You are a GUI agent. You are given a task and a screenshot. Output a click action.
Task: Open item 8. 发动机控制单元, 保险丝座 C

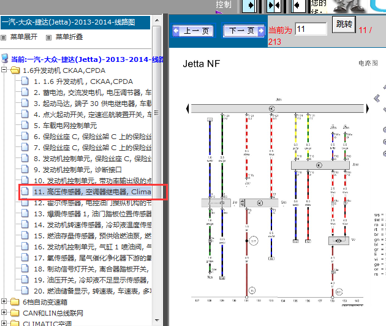(93, 159)
